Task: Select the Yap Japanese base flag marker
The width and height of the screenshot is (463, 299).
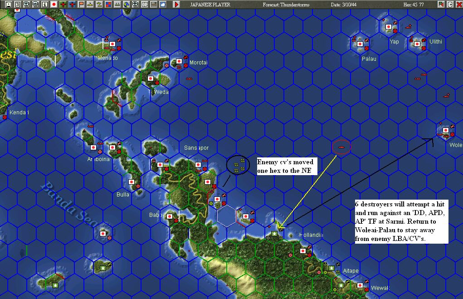Action: 389,27
